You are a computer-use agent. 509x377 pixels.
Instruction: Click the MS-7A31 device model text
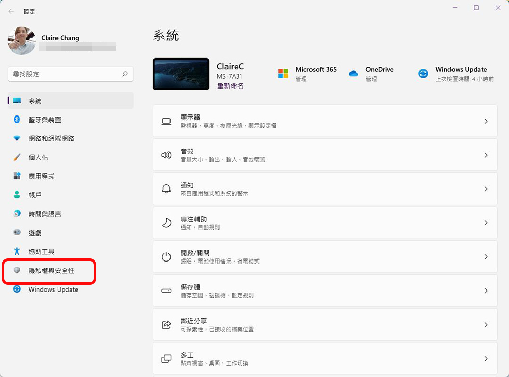click(229, 76)
